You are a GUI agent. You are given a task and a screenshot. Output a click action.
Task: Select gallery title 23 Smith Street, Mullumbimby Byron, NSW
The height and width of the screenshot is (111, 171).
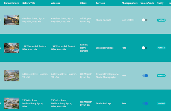[x=33, y=103]
